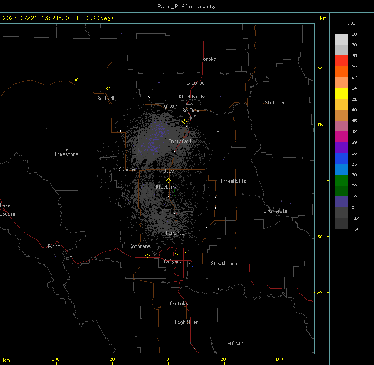Image resolution: width=374 pixels, height=365 pixels.
Task: Click the Stettler city label
Action: 275,103
